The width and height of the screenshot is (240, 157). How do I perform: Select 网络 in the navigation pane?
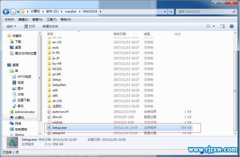(x=15, y=123)
